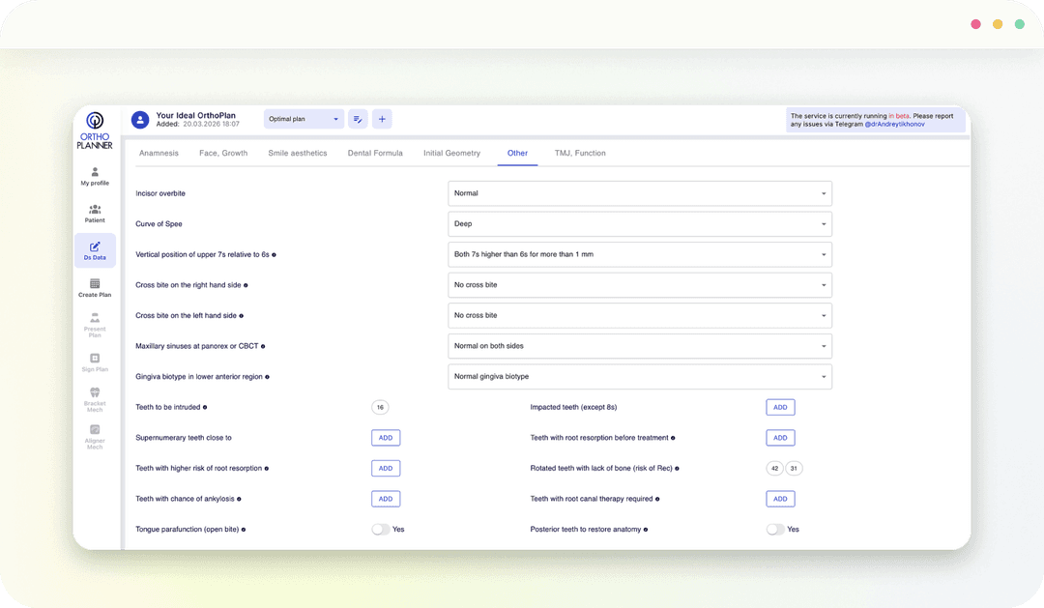Open the Patient section icon

[95, 213]
